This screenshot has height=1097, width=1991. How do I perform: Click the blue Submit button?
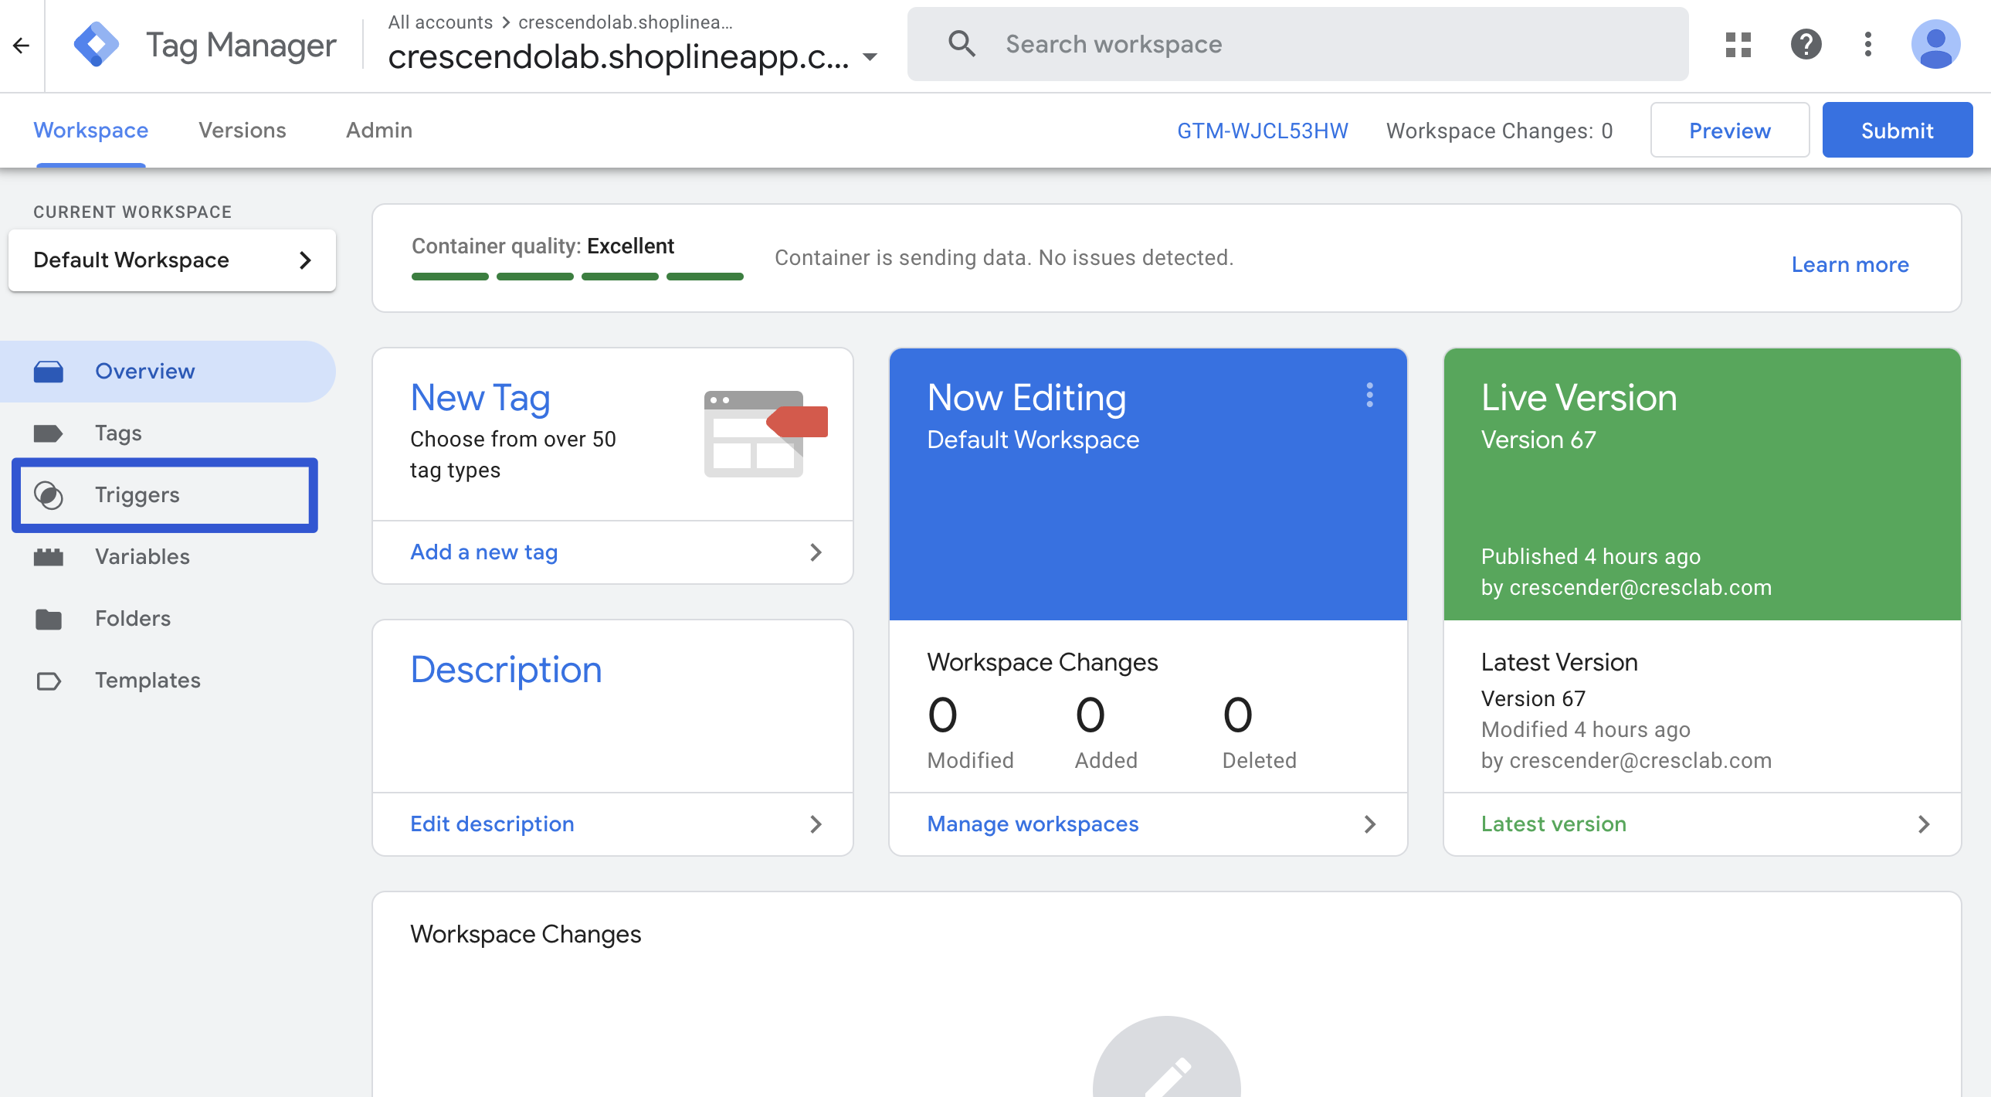point(1896,131)
